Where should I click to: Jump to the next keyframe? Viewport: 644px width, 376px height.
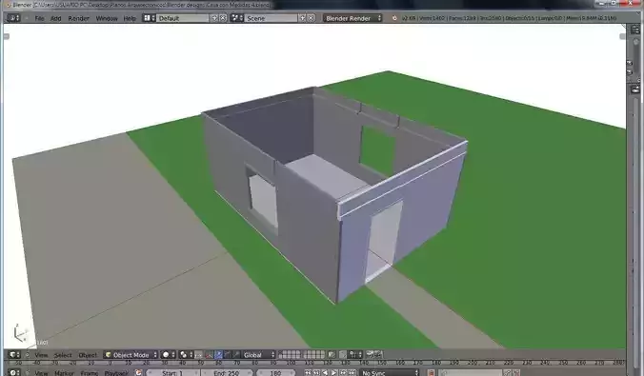pos(343,373)
